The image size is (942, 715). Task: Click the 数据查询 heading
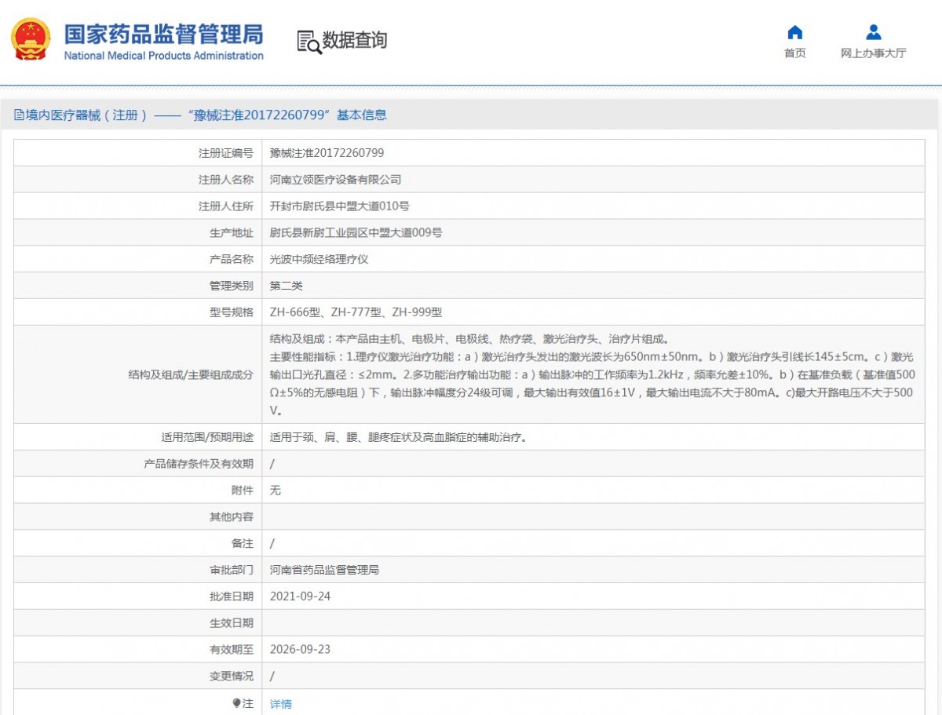(x=354, y=41)
